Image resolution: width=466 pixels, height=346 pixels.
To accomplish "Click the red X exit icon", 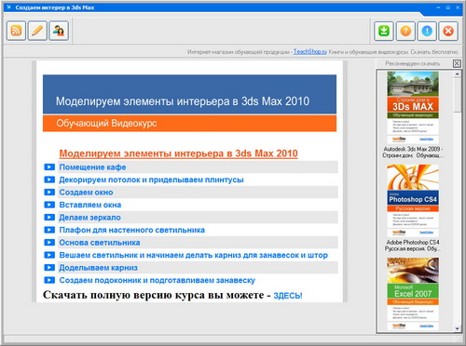I will [x=448, y=31].
